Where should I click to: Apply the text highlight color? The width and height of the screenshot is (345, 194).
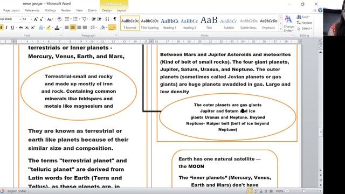pyautogui.click(x=49, y=27)
